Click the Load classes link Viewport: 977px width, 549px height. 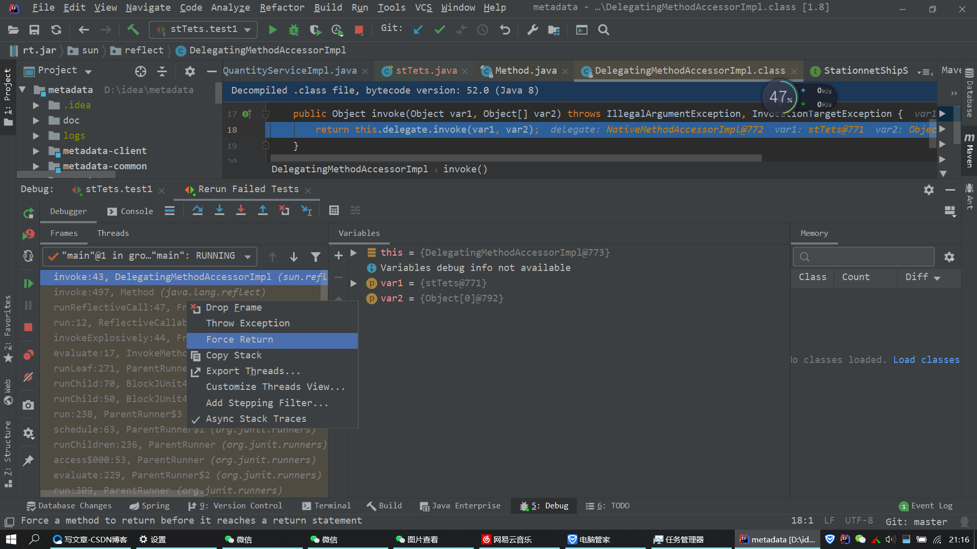[x=926, y=360]
